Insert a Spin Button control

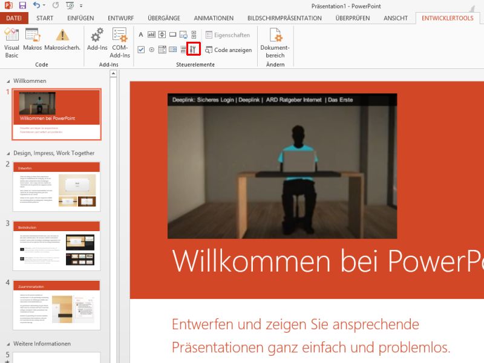(162, 34)
